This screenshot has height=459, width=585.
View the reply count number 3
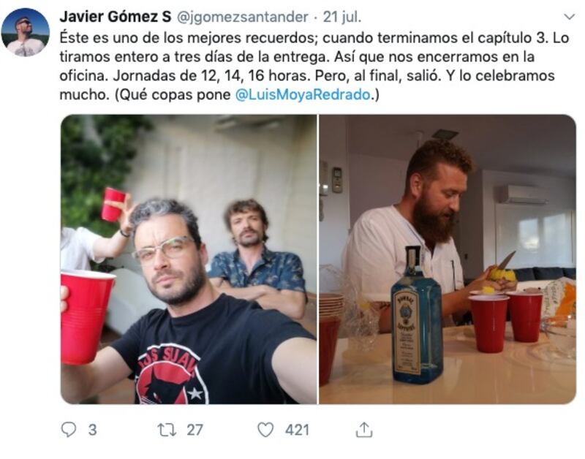(93, 430)
